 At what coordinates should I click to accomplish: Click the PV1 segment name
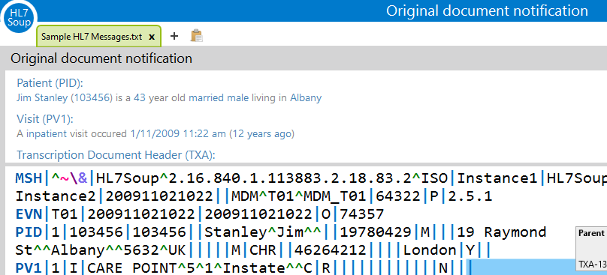(29, 268)
